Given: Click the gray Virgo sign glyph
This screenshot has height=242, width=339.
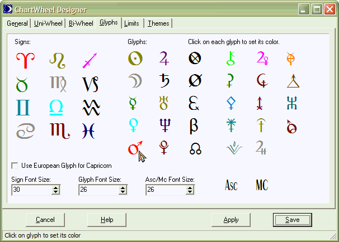Looking at the screenshot, I should 58,84.
